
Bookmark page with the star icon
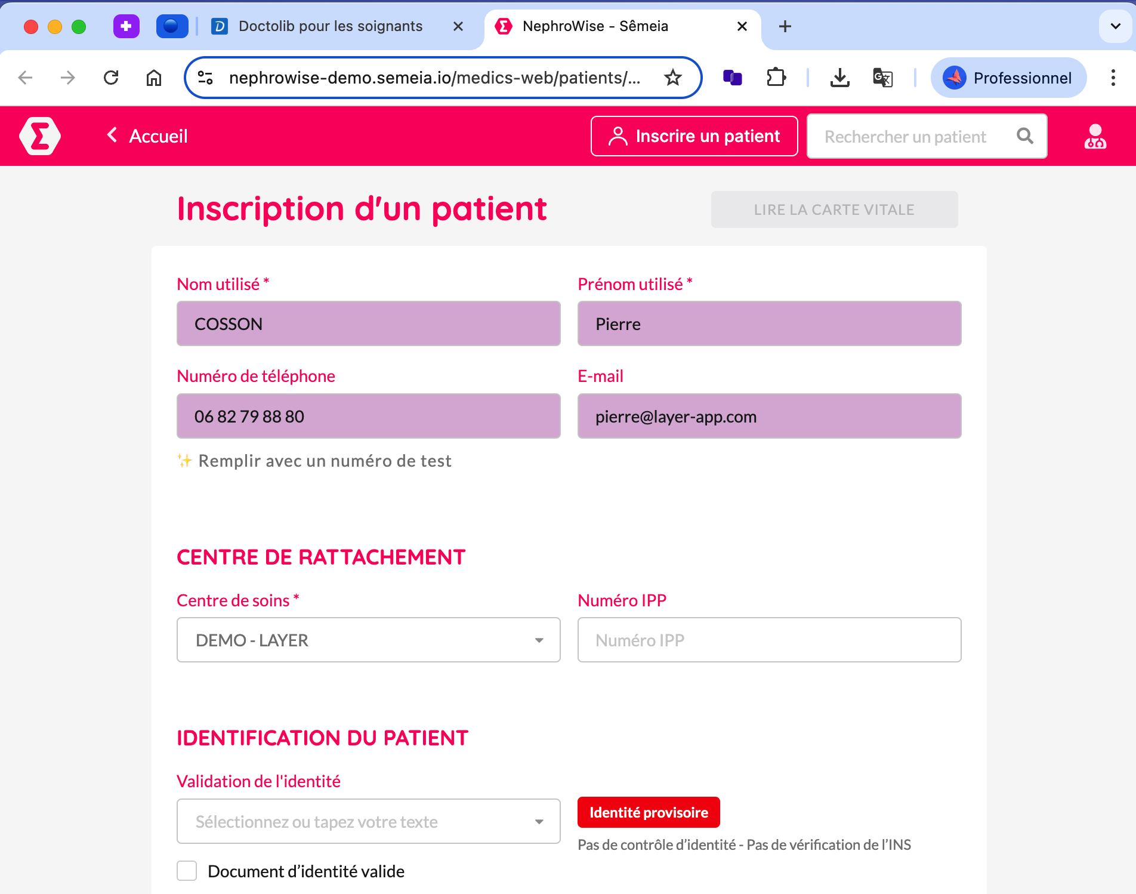[673, 78]
